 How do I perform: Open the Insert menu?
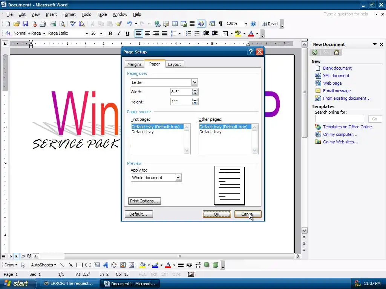click(51, 14)
